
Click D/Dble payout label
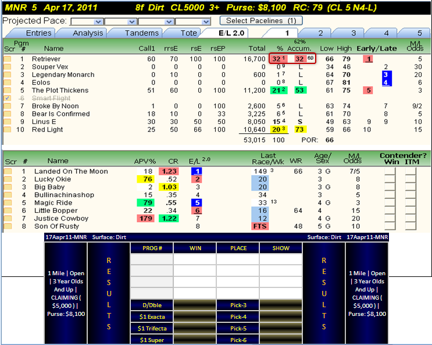[152, 305]
